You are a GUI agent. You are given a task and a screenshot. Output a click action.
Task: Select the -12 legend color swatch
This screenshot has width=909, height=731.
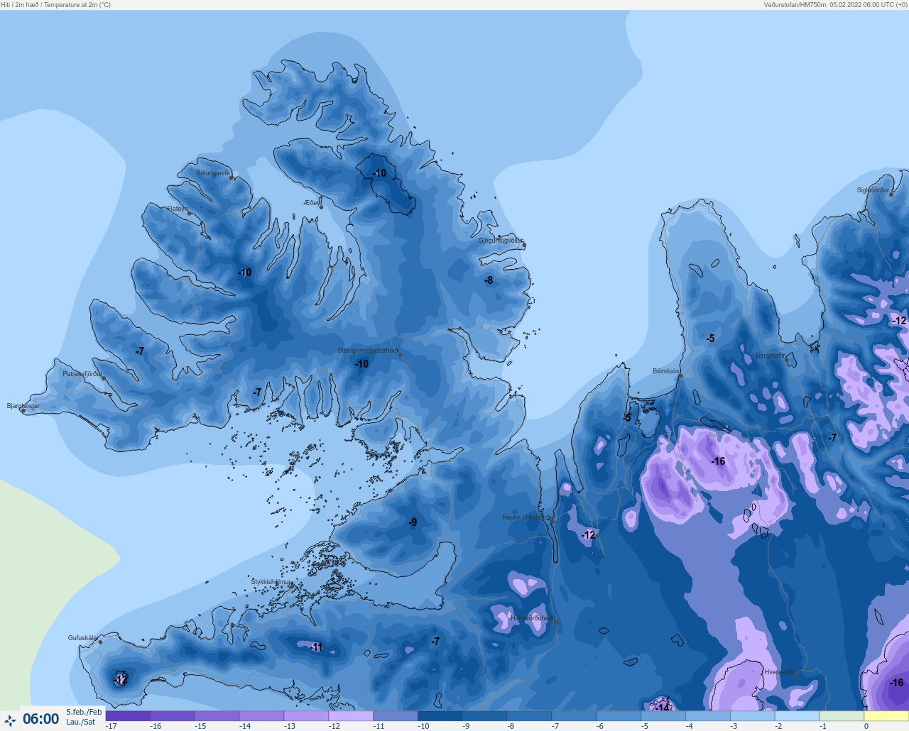[351, 716]
